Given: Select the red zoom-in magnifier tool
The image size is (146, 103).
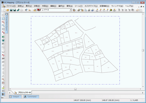Looking at the screenshot, I should pos(3,22).
